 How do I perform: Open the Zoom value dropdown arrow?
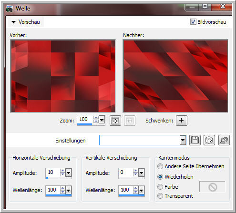click(x=102, y=120)
